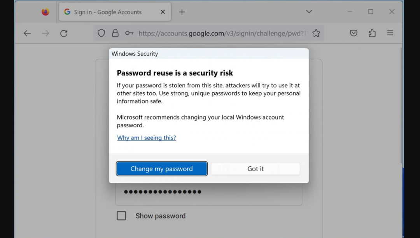The width and height of the screenshot is (420, 238).
Task: Open tracking protection shield icon
Action: pos(101,33)
